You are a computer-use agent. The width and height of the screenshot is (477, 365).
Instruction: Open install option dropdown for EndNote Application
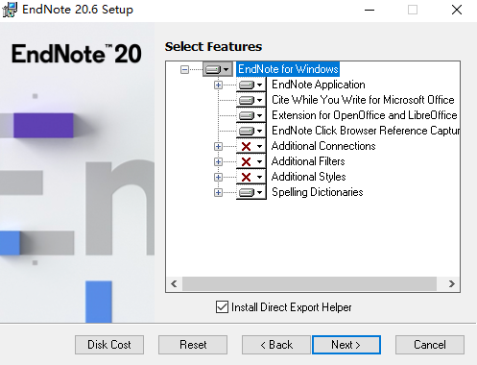tap(251, 85)
